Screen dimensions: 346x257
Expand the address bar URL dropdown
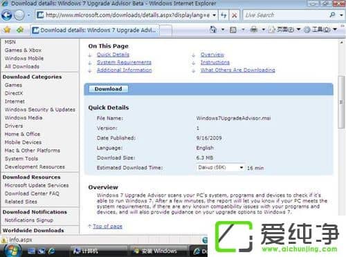point(215,15)
